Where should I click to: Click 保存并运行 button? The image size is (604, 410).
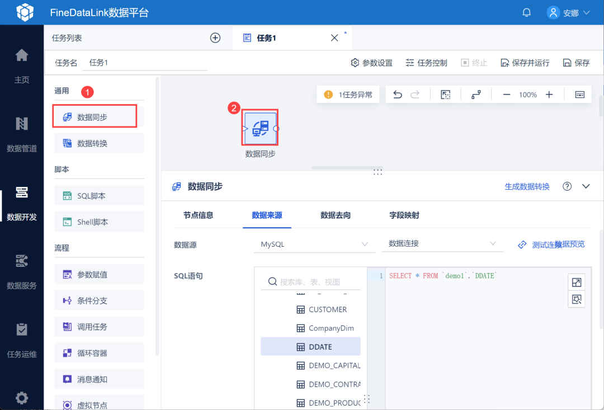pyautogui.click(x=525, y=63)
